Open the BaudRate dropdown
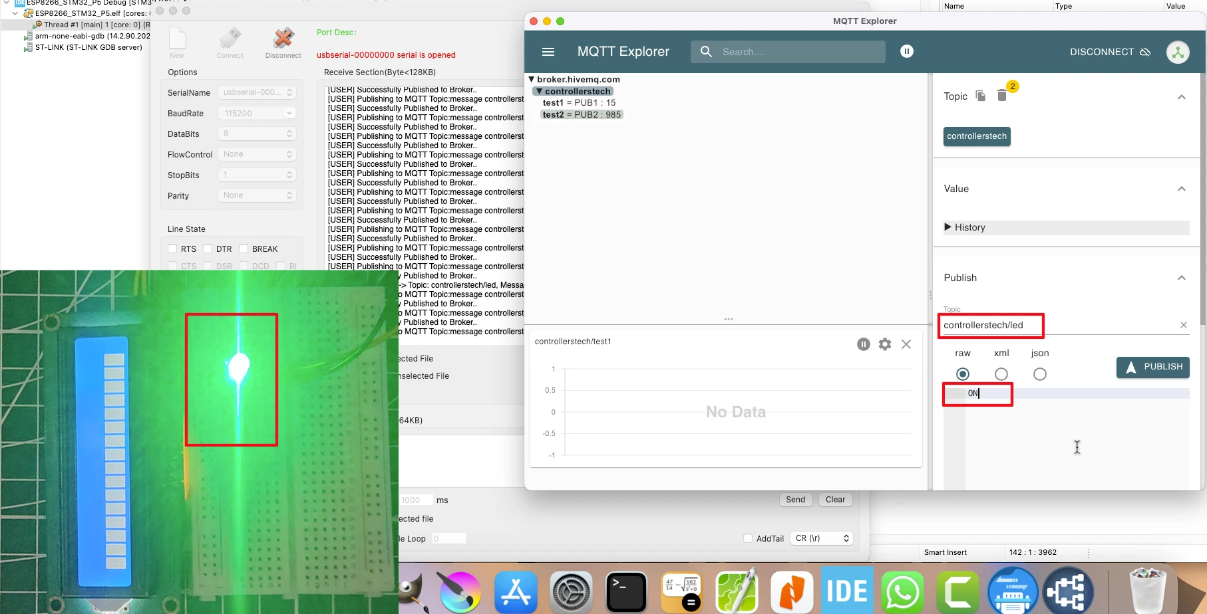The width and height of the screenshot is (1207, 614). click(x=257, y=114)
